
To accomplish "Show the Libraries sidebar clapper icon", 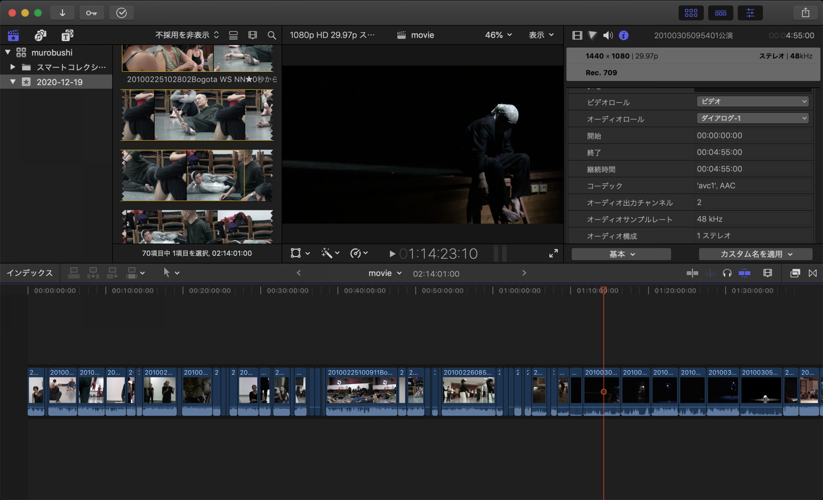I will click(x=13, y=35).
